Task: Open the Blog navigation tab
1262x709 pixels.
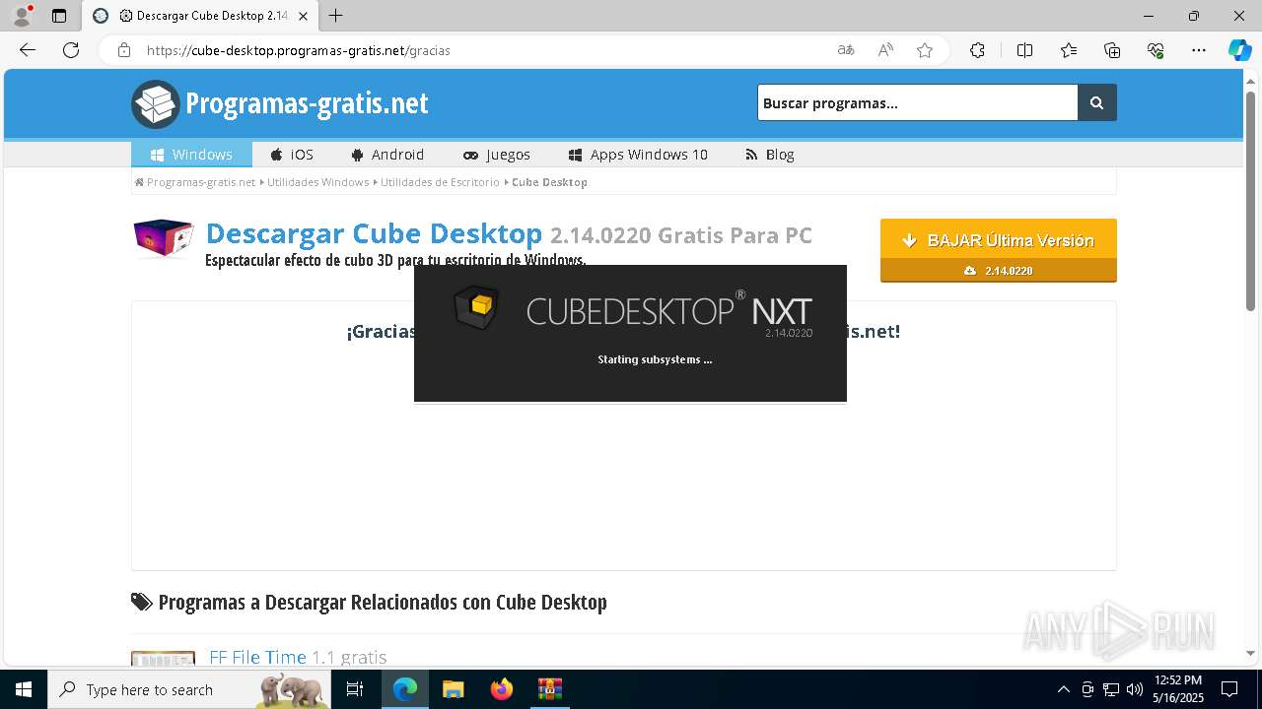Action: point(769,155)
